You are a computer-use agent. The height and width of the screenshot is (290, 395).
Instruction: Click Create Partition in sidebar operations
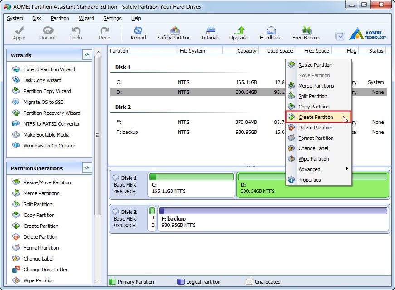coord(35,226)
